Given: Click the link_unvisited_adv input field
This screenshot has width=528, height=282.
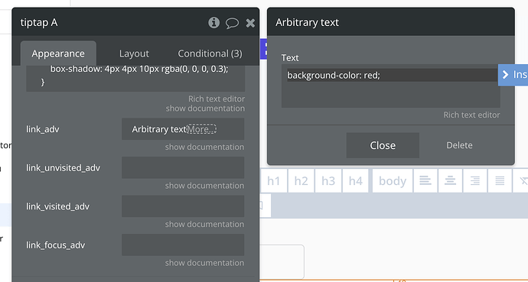Looking at the screenshot, I should (183, 167).
